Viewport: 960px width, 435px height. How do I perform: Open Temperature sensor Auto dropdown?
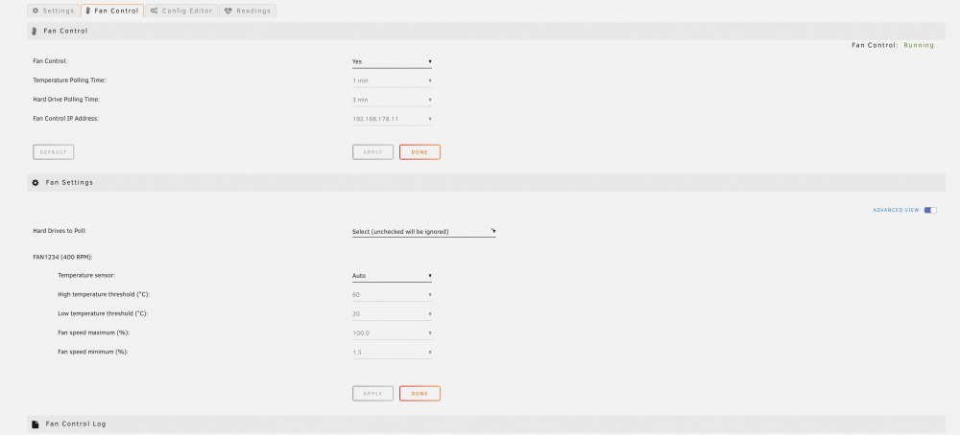pos(392,276)
